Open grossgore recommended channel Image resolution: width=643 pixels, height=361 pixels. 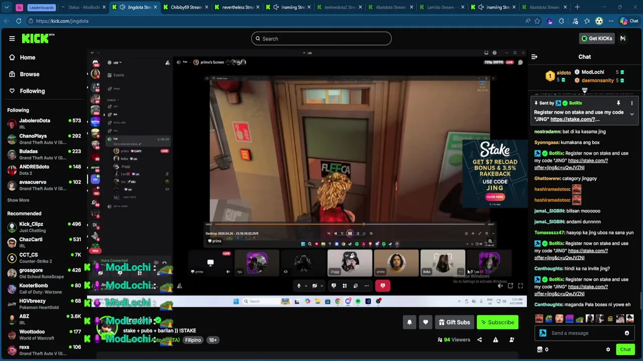click(44, 273)
